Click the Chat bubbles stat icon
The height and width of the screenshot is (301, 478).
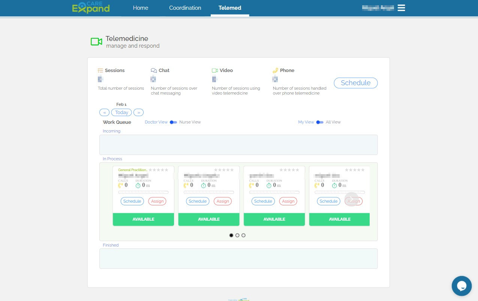pos(154,71)
